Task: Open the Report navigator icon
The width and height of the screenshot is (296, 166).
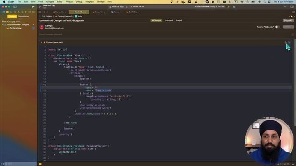Action: [x=33, y=12]
